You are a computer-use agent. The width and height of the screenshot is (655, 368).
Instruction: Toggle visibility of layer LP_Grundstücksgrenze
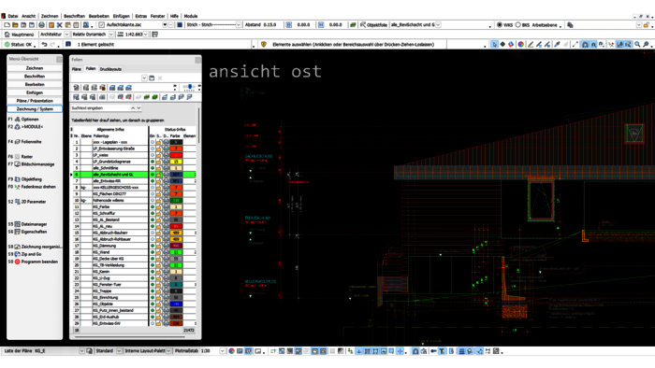coord(153,162)
